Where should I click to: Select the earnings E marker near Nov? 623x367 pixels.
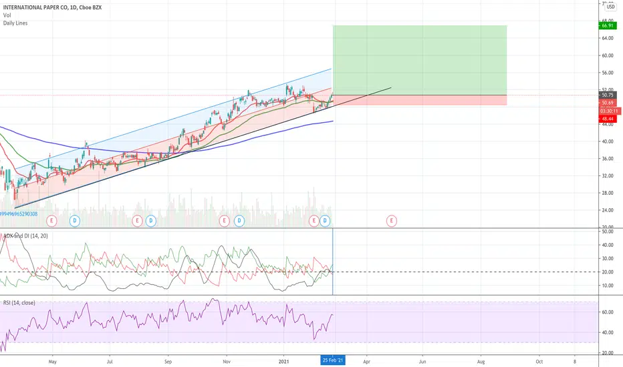[224, 221]
